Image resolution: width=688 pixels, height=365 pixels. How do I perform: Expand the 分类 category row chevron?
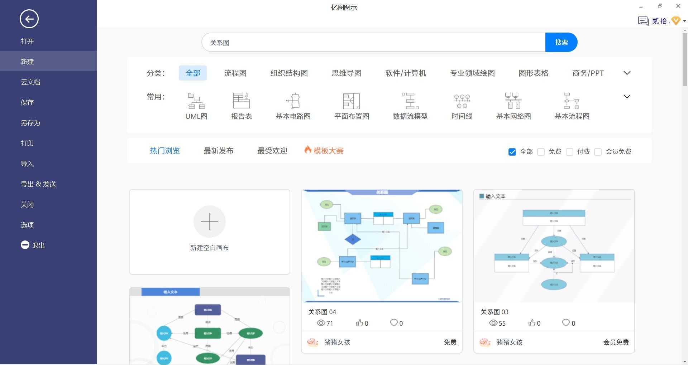[627, 73]
